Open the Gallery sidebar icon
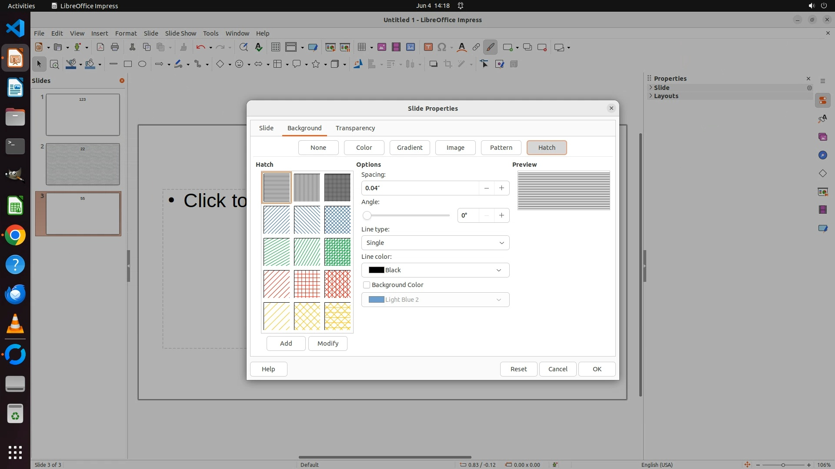The height and width of the screenshot is (469, 835). coord(822,137)
